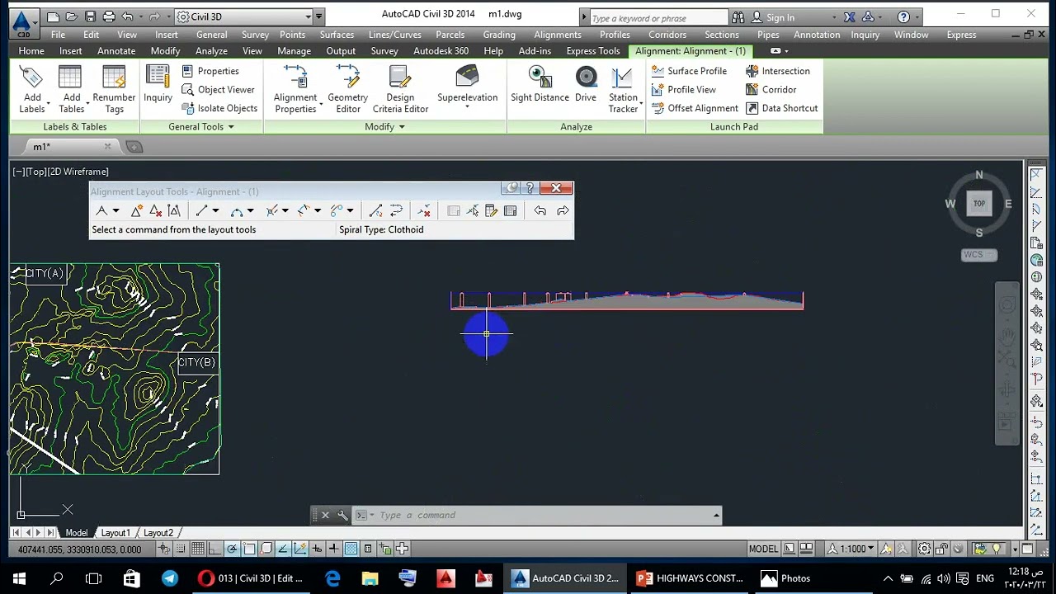Open PowerPoint HIGHWAYS CONST taskbar item

pos(691,578)
